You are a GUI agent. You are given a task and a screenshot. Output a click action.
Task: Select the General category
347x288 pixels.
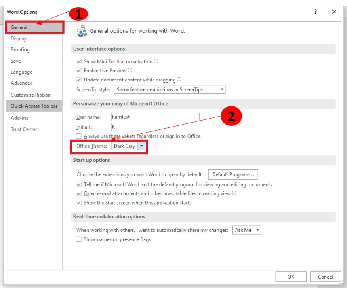pos(34,27)
